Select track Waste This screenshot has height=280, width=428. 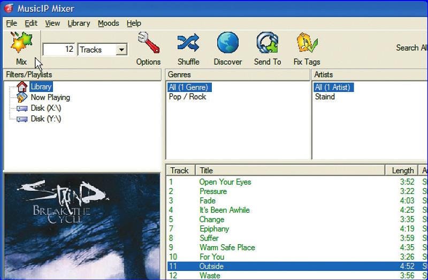click(297, 275)
